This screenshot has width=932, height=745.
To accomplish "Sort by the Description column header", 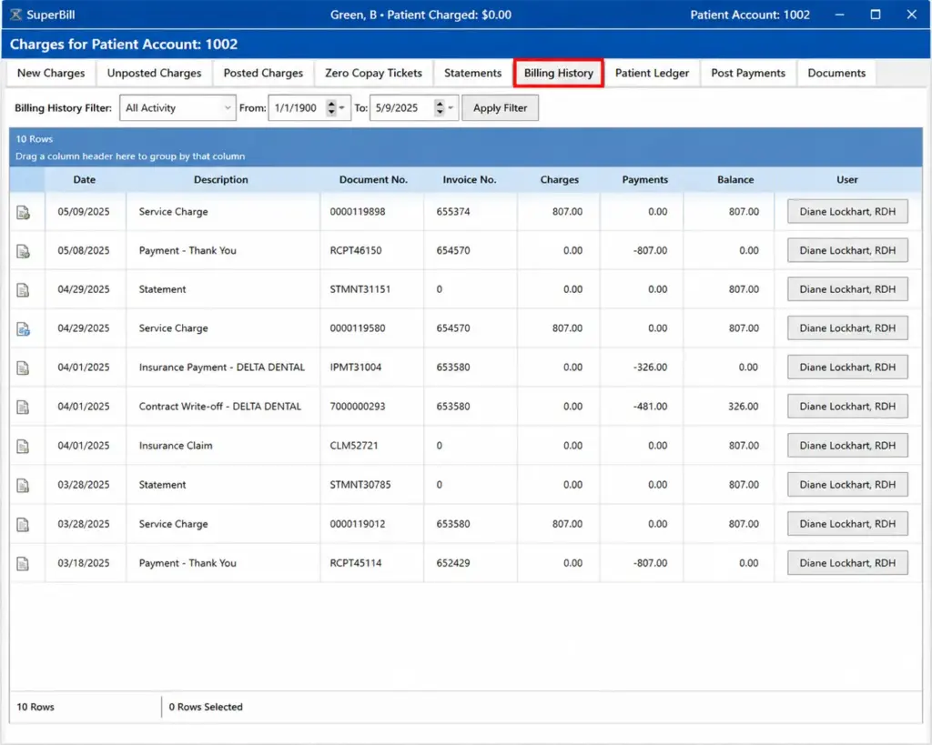I will coord(221,179).
